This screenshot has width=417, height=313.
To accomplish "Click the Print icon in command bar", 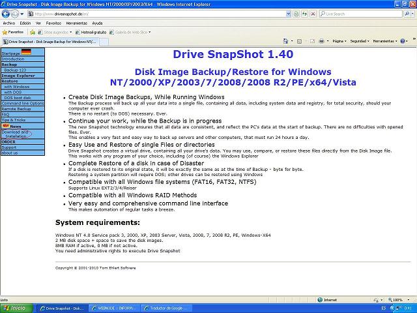I will [321, 41].
